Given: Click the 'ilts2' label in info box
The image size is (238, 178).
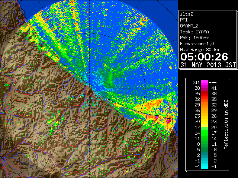Looking at the screenshot, I should [x=187, y=14].
